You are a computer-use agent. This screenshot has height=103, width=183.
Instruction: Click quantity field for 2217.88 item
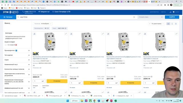tap(113, 83)
